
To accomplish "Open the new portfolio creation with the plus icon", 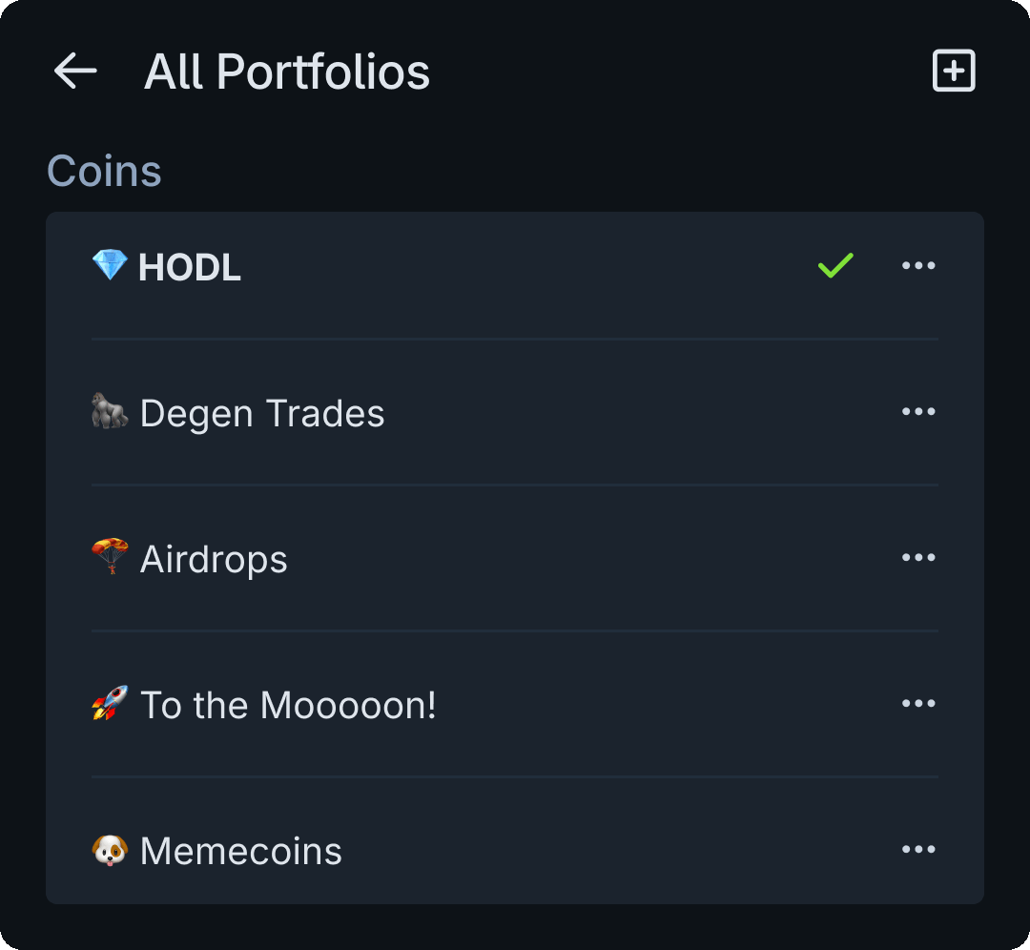I will point(953,70).
